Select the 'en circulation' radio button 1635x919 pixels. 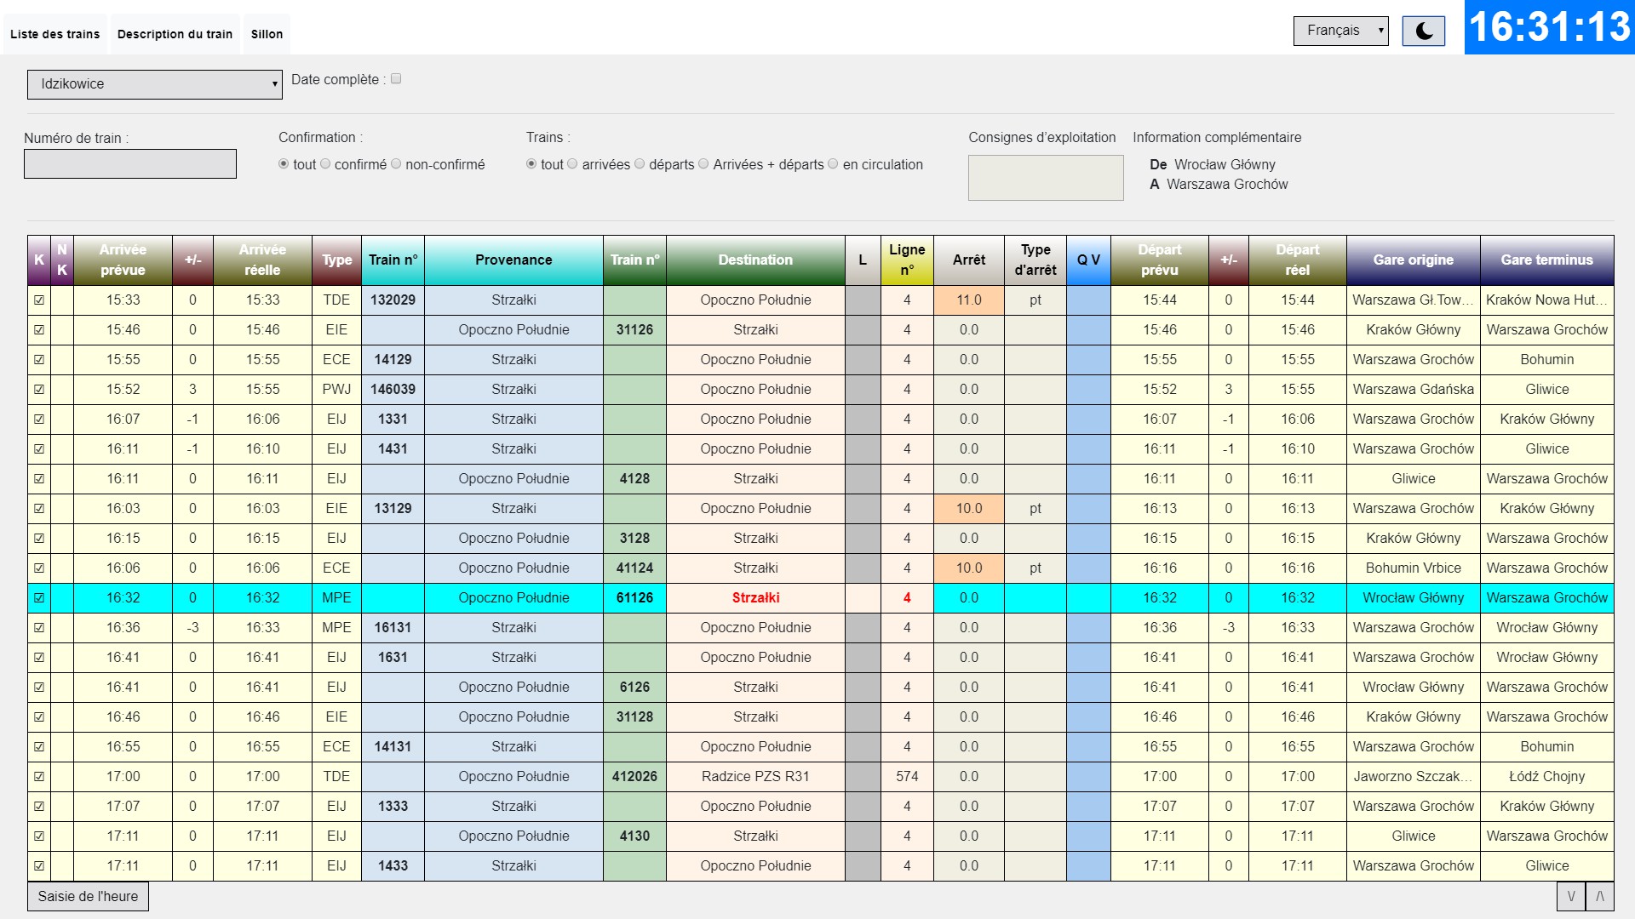click(x=833, y=164)
